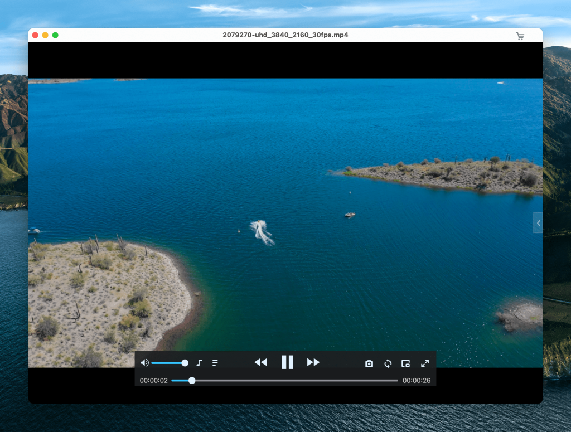Screen dimensions: 571x432
Task: Click the video title 2079270-uhd_3840_2160_30fps.mp4
Action: coord(285,35)
